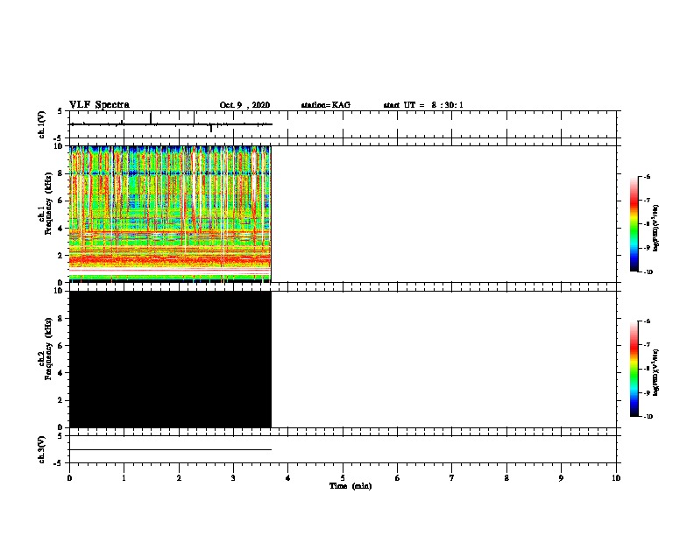Click the flat ch.3 voltage line
The height and width of the screenshot is (536, 694).
[x=170, y=450]
